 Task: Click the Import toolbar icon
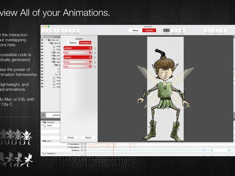[x=45, y=30]
